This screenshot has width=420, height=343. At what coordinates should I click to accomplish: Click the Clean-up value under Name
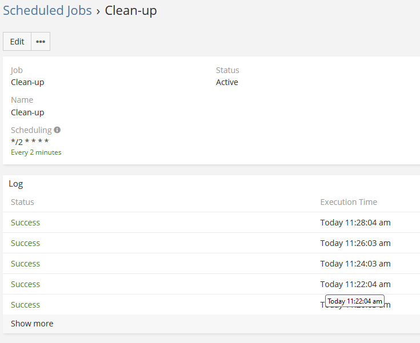27,112
